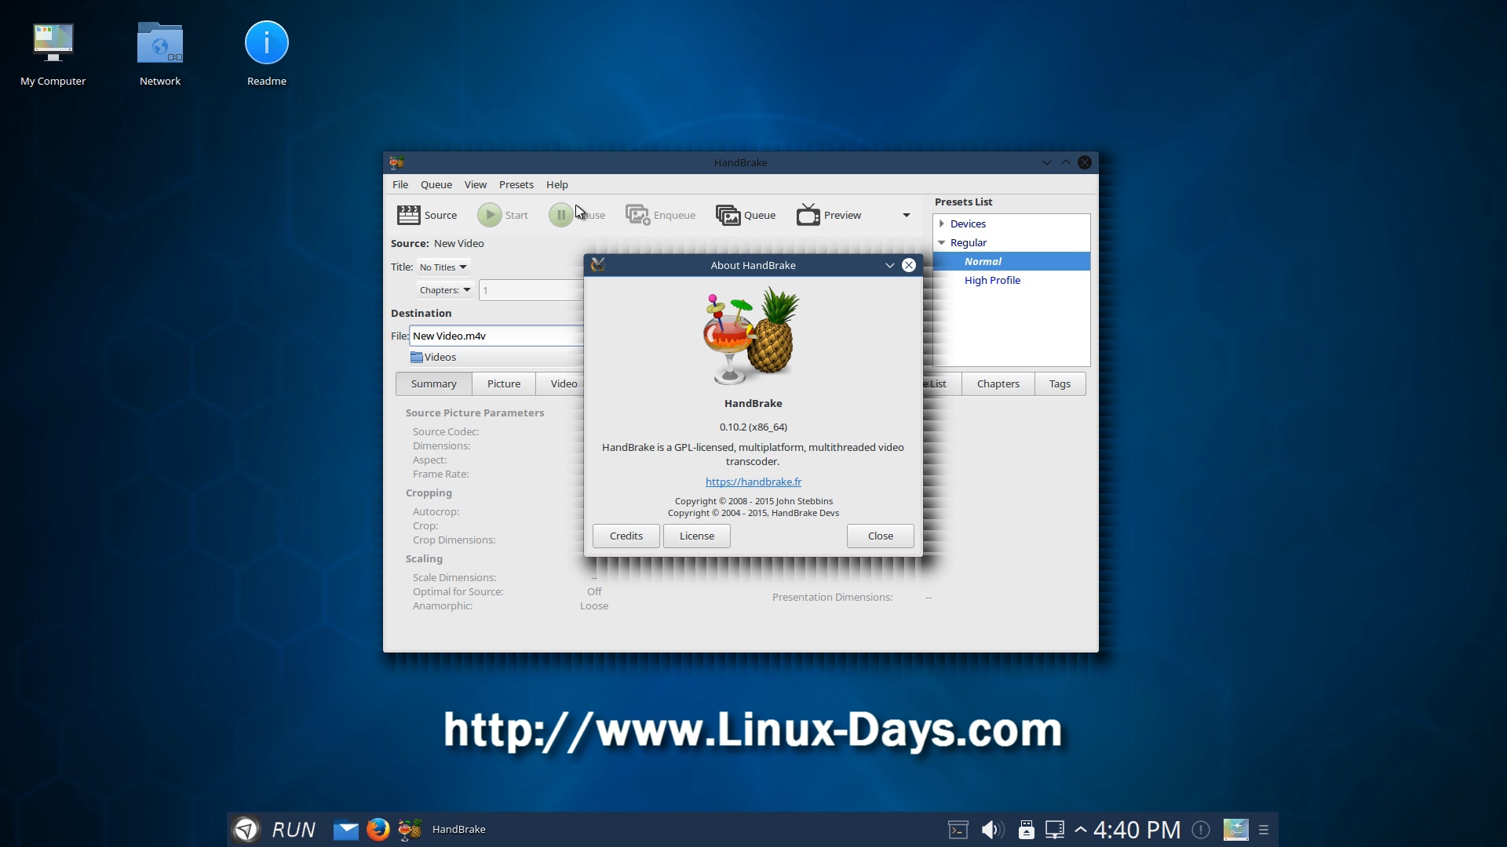Viewport: 1507px width, 847px height.
Task: Switch to the Tags tab
Action: tap(1060, 384)
